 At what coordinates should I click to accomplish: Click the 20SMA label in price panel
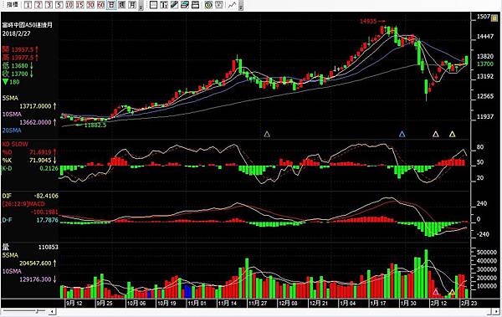coord(12,130)
